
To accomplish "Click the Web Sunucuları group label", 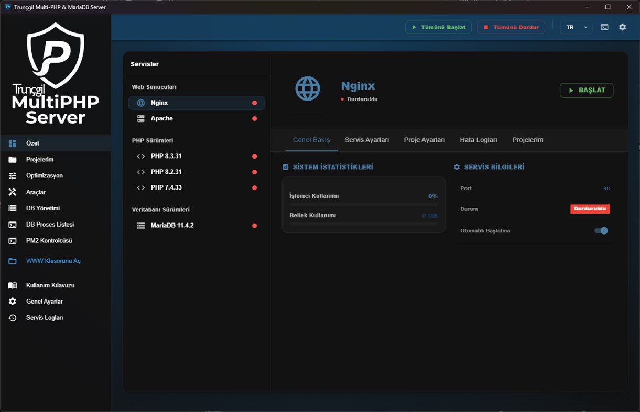I will pos(154,87).
